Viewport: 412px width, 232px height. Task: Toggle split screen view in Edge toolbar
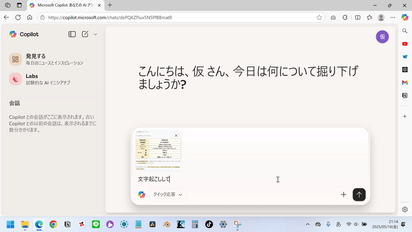click(x=358, y=17)
